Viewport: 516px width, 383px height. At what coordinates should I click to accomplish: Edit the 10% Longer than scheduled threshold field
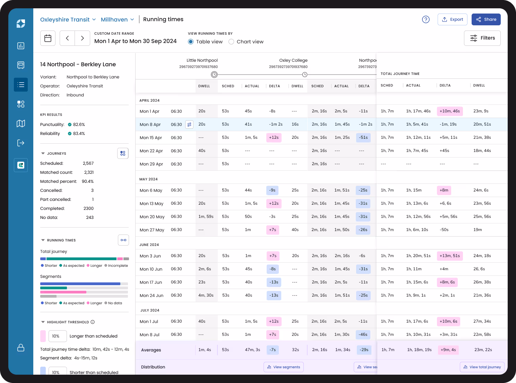pyautogui.click(x=58, y=336)
